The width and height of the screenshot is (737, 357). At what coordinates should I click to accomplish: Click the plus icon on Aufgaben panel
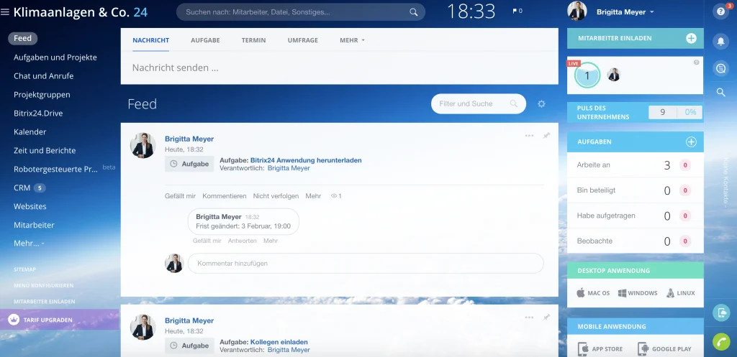coord(691,142)
